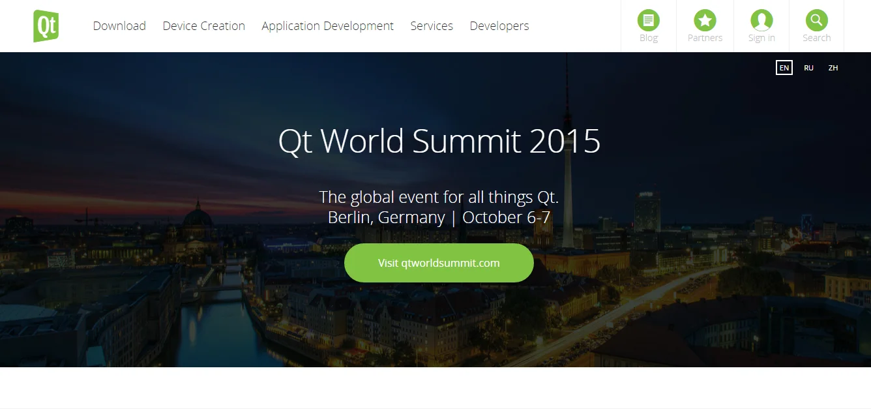Open Search with the magnifier icon
871x409 pixels.
coord(816,20)
